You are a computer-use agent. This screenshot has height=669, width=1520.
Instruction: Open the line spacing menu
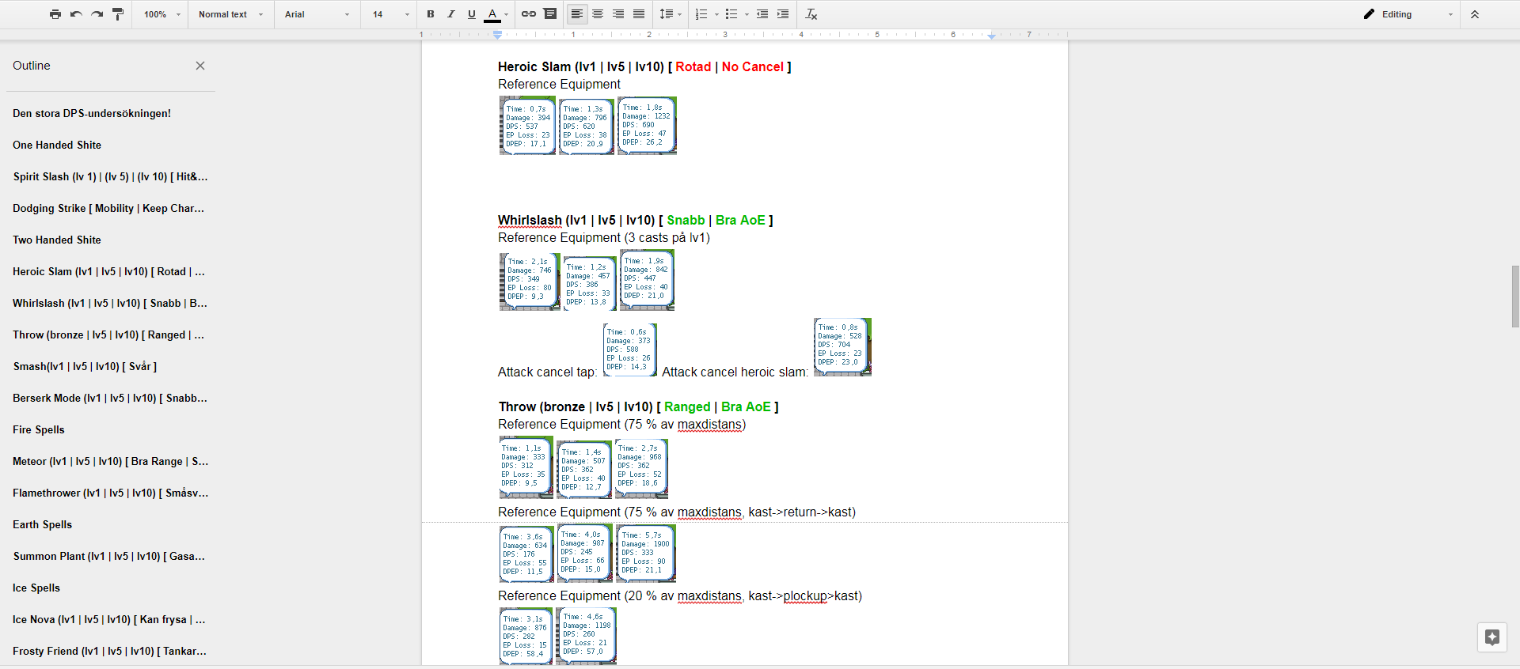click(671, 14)
